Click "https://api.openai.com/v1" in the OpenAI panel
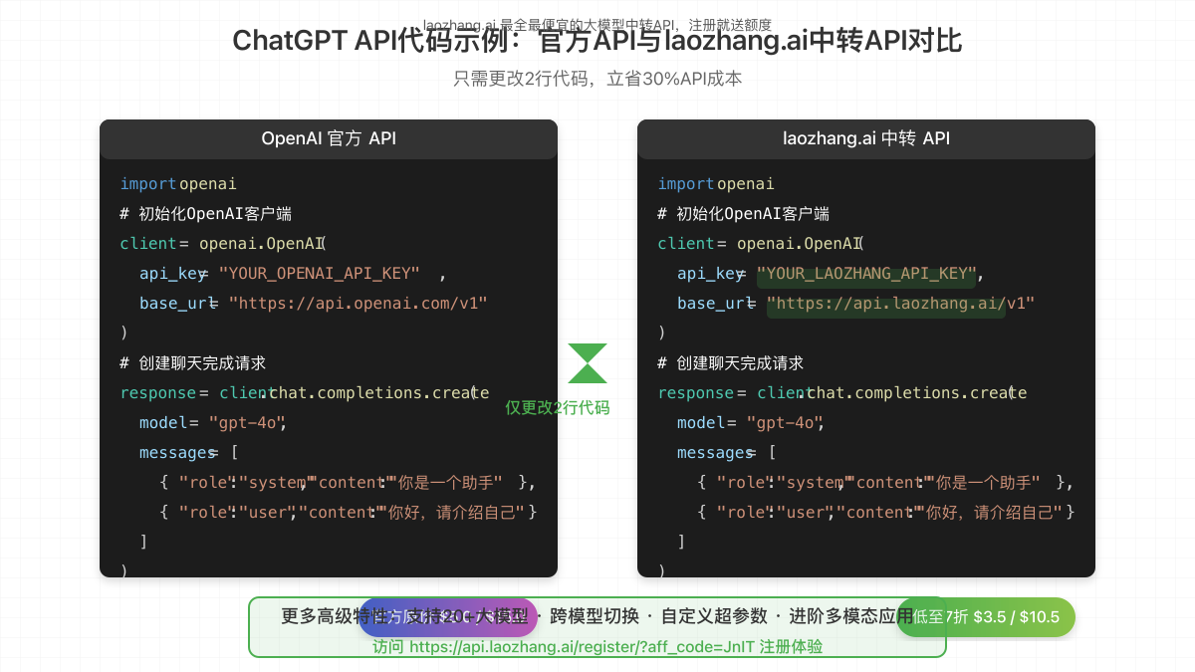 pyautogui.click(x=358, y=304)
